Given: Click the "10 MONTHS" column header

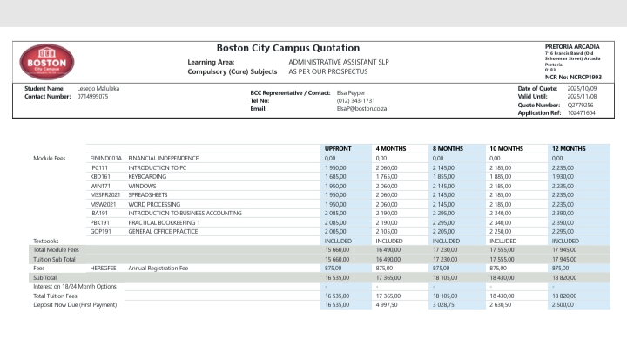Looking at the screenshot, I should coord(506,148).
